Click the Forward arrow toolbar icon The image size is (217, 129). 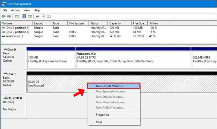[x=9, y=17]
